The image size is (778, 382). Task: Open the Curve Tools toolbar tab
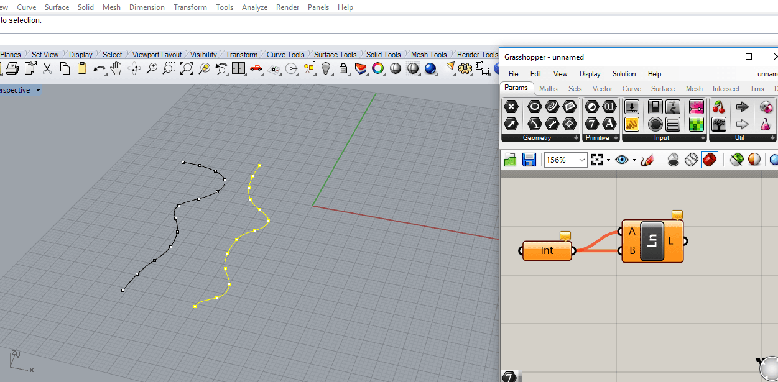[x=285, y=55]
